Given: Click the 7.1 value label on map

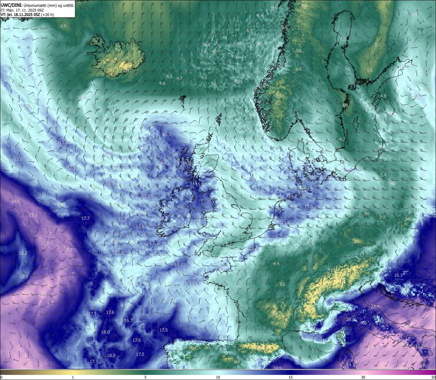Looking at the screenshot, I should tap(329, 270).
